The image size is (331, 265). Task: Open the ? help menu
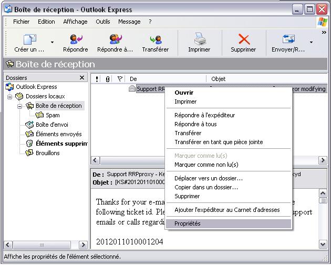(x=150, y=22)
